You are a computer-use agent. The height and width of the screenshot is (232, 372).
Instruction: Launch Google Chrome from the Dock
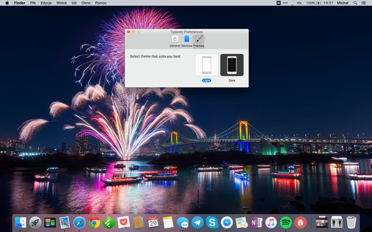pos(94,222)
